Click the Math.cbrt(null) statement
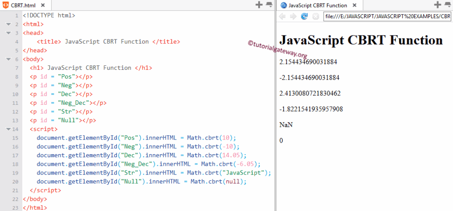The image size is (453, 211). pos(141,182)
